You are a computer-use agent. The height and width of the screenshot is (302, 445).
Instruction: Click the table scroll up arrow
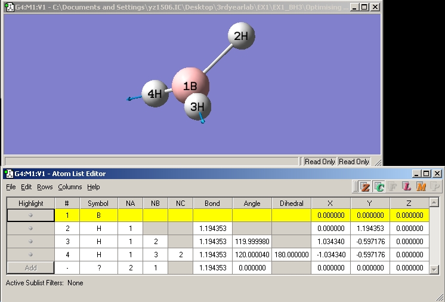[x=434, y=202]
